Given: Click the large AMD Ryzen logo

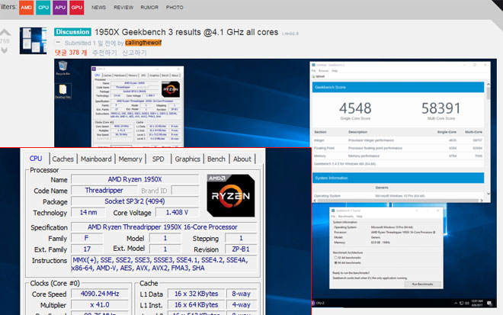Looking at the screenshot, I should 231,195.
